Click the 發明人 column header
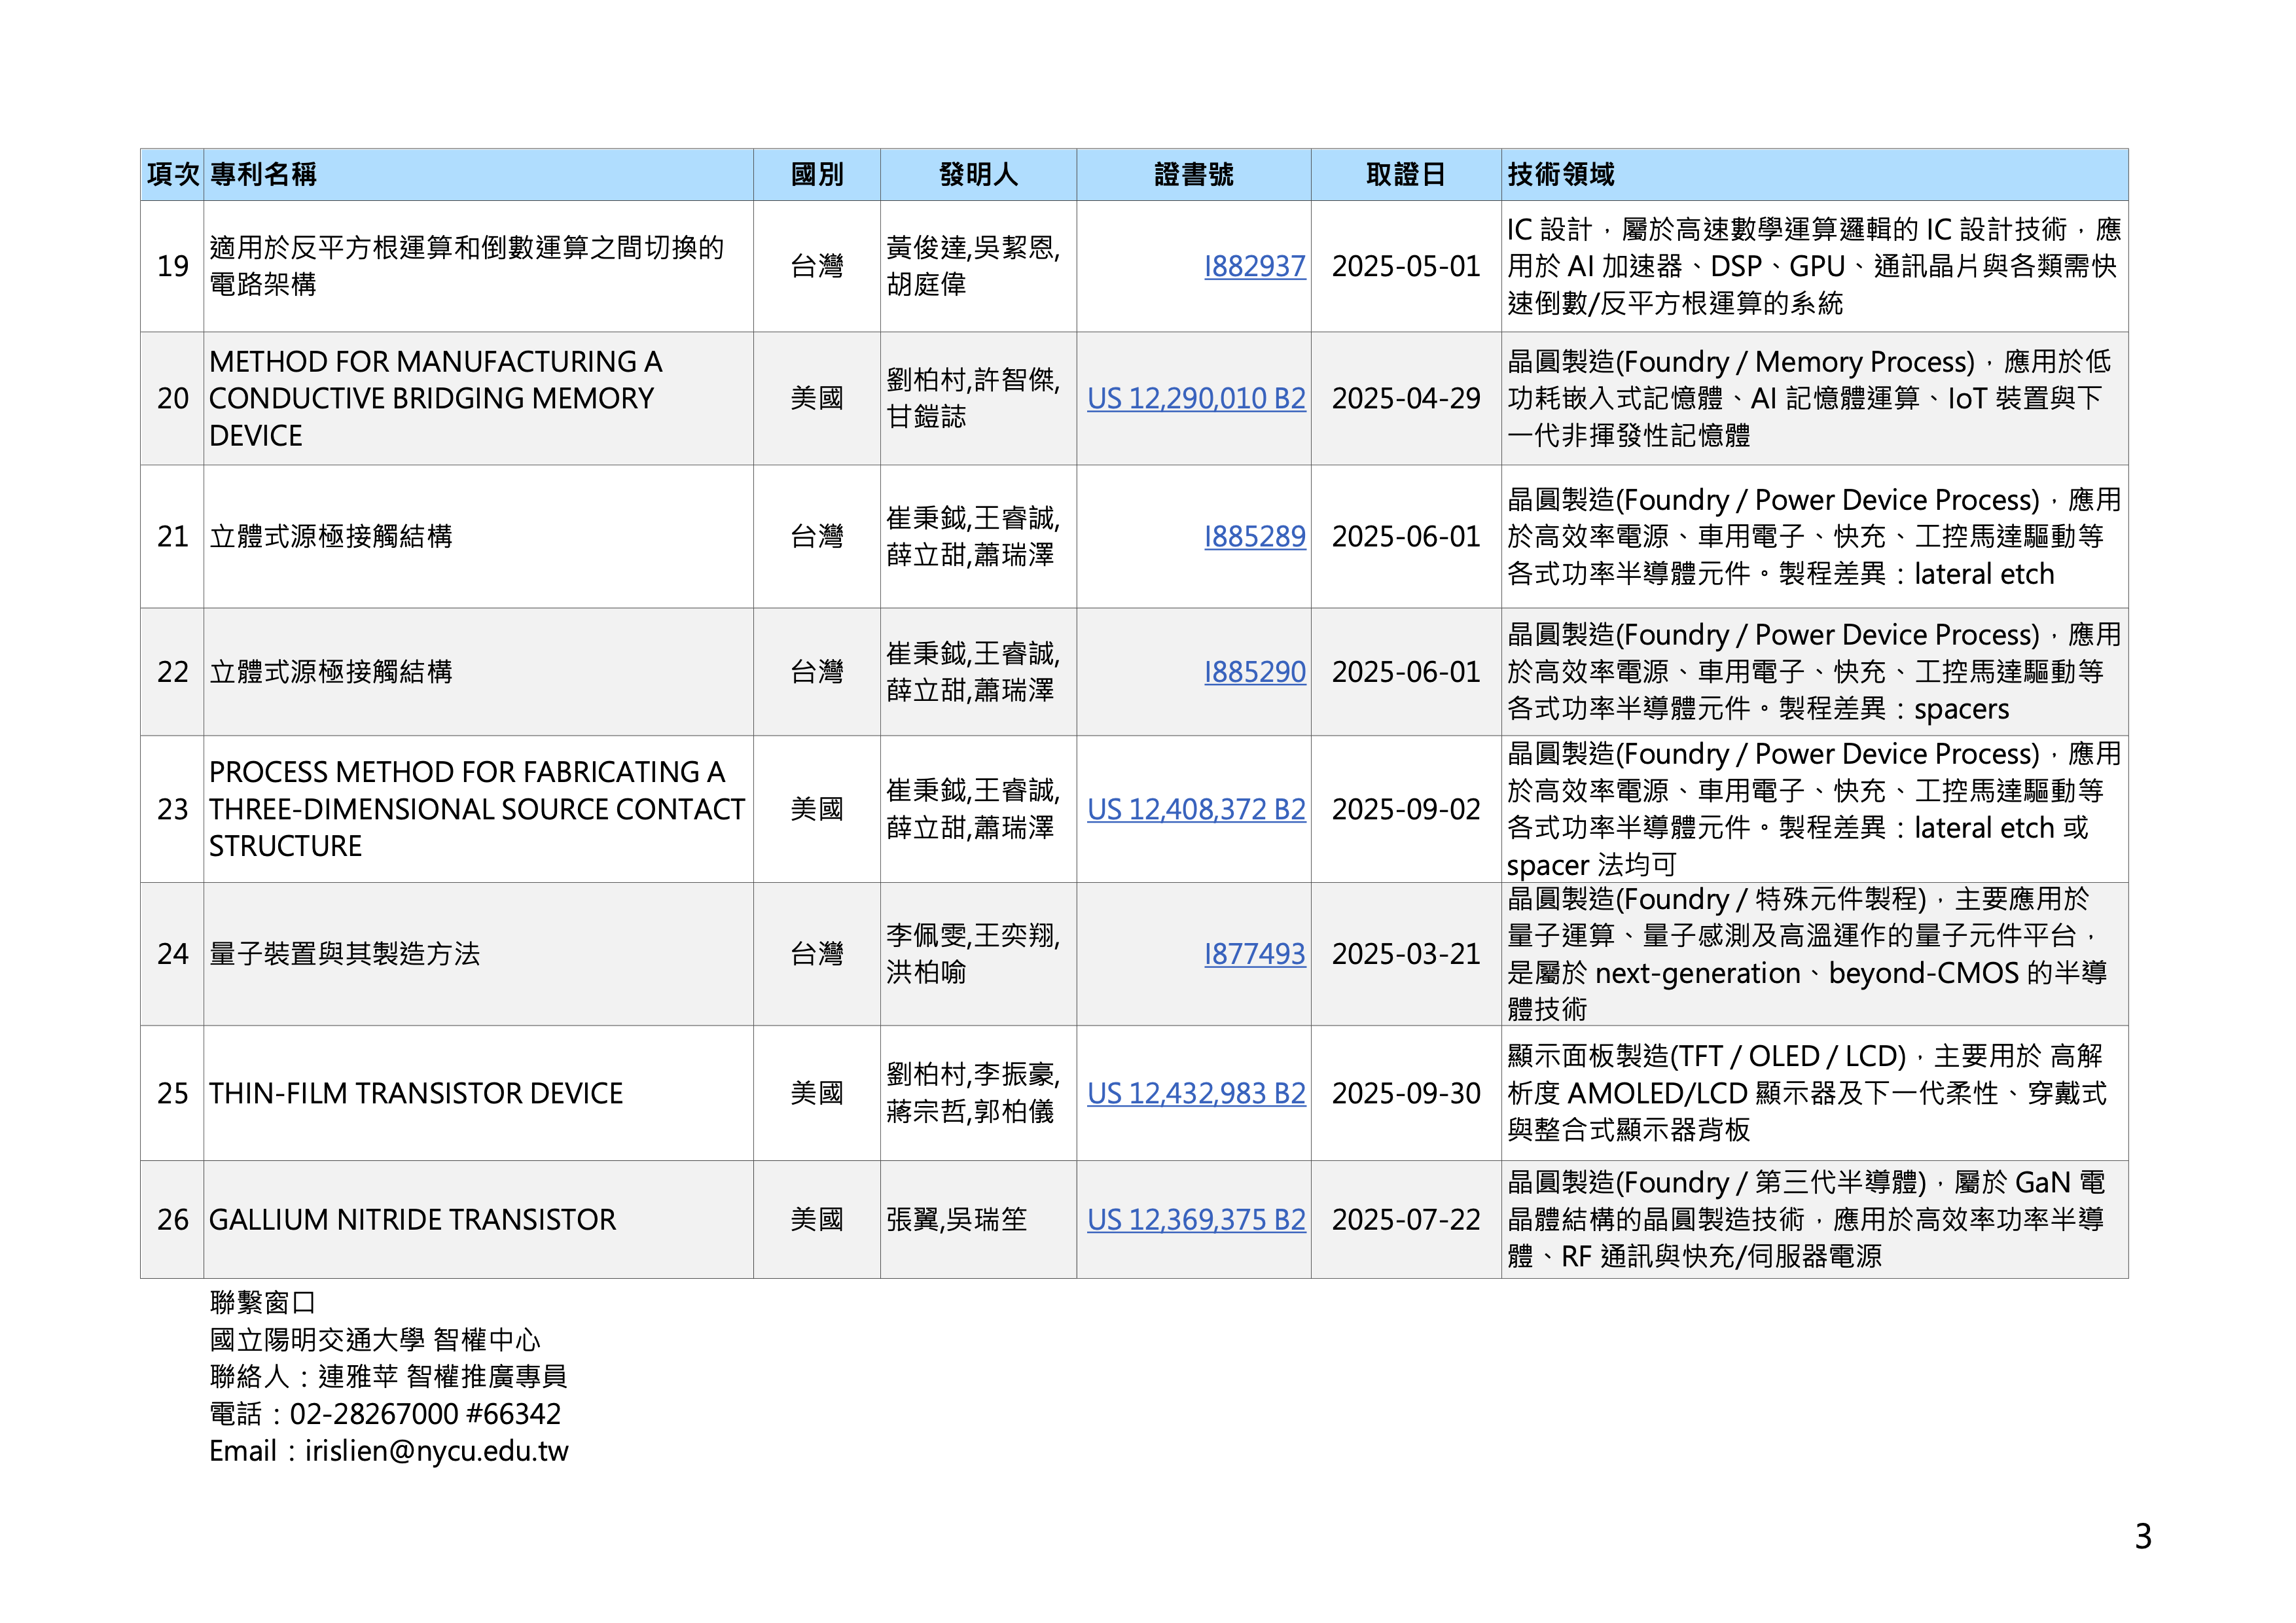 [978, 175]
